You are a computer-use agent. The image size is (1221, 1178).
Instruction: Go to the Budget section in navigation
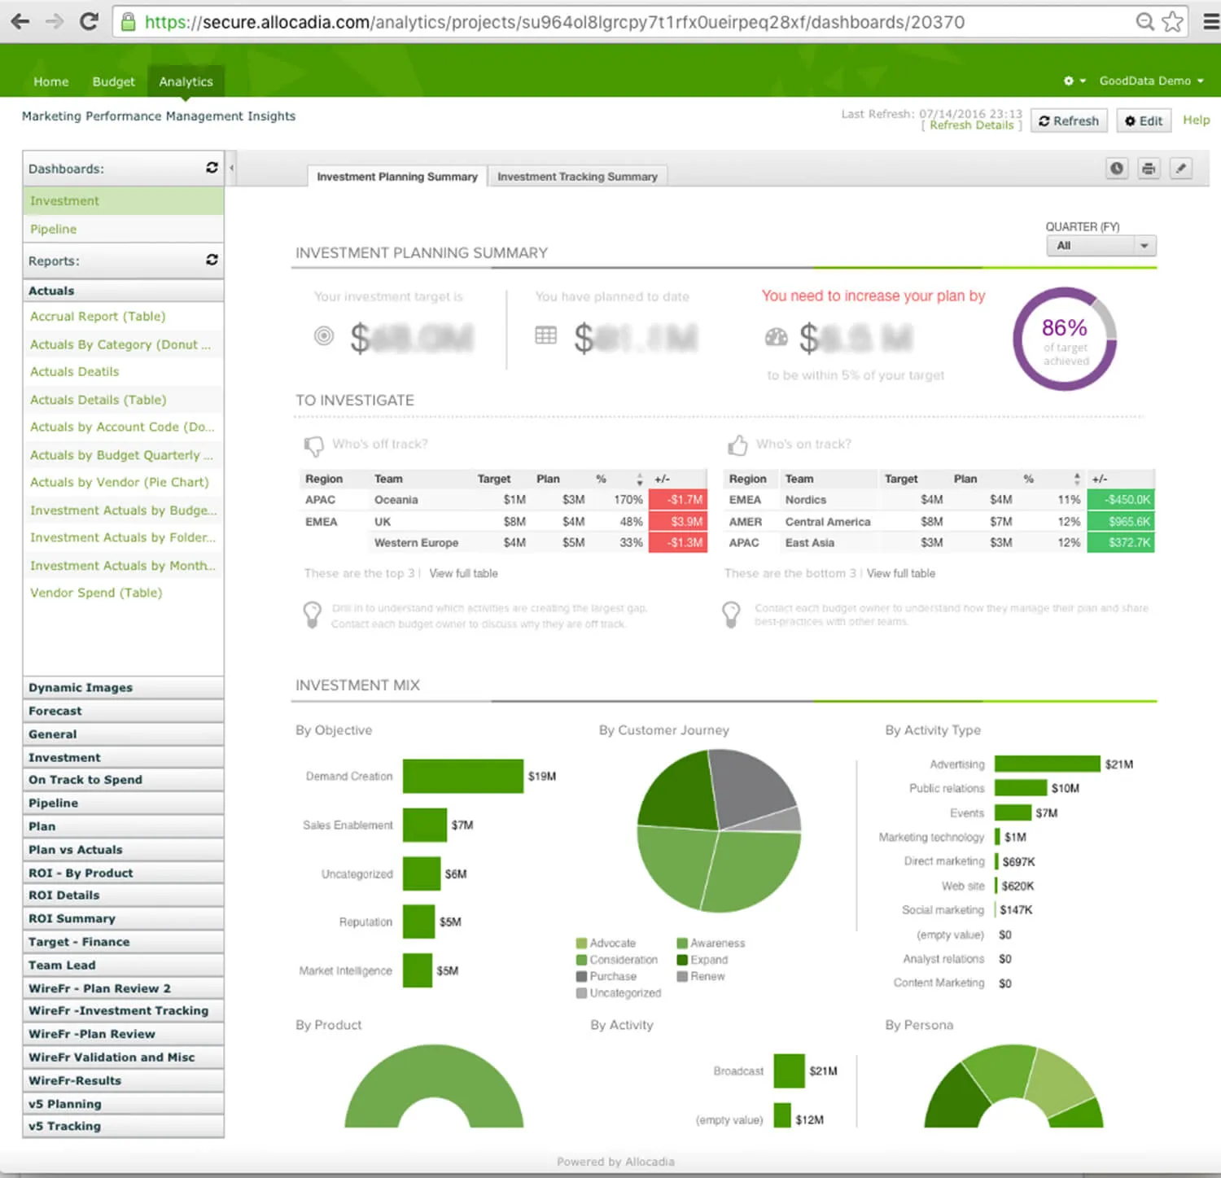113,81
